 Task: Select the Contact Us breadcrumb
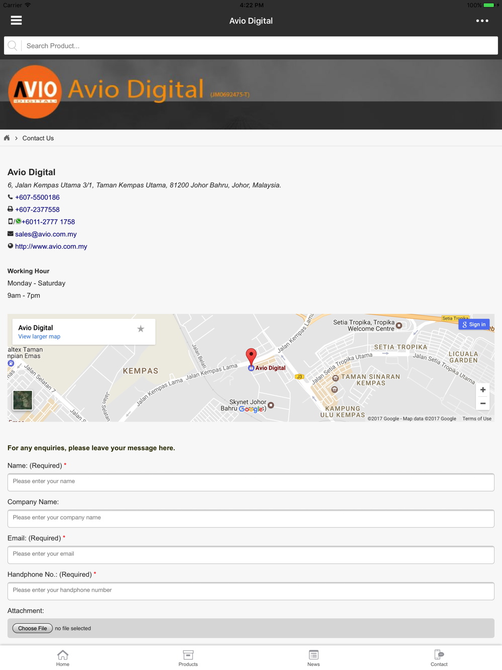pos(38,138)
